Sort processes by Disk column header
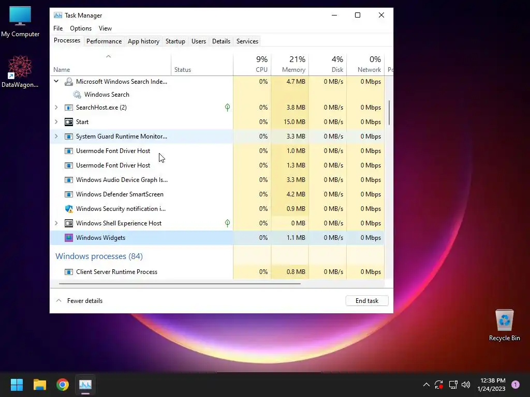530x397 pixels. coord(328,65)
